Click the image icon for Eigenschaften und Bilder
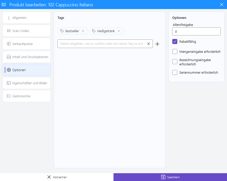 9,83
